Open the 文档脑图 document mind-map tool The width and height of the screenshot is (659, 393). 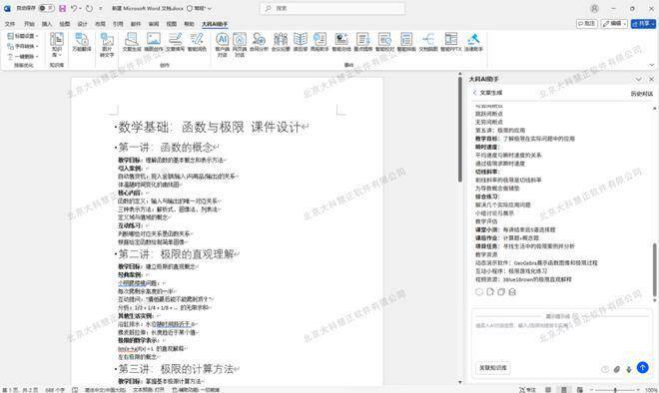428,42
